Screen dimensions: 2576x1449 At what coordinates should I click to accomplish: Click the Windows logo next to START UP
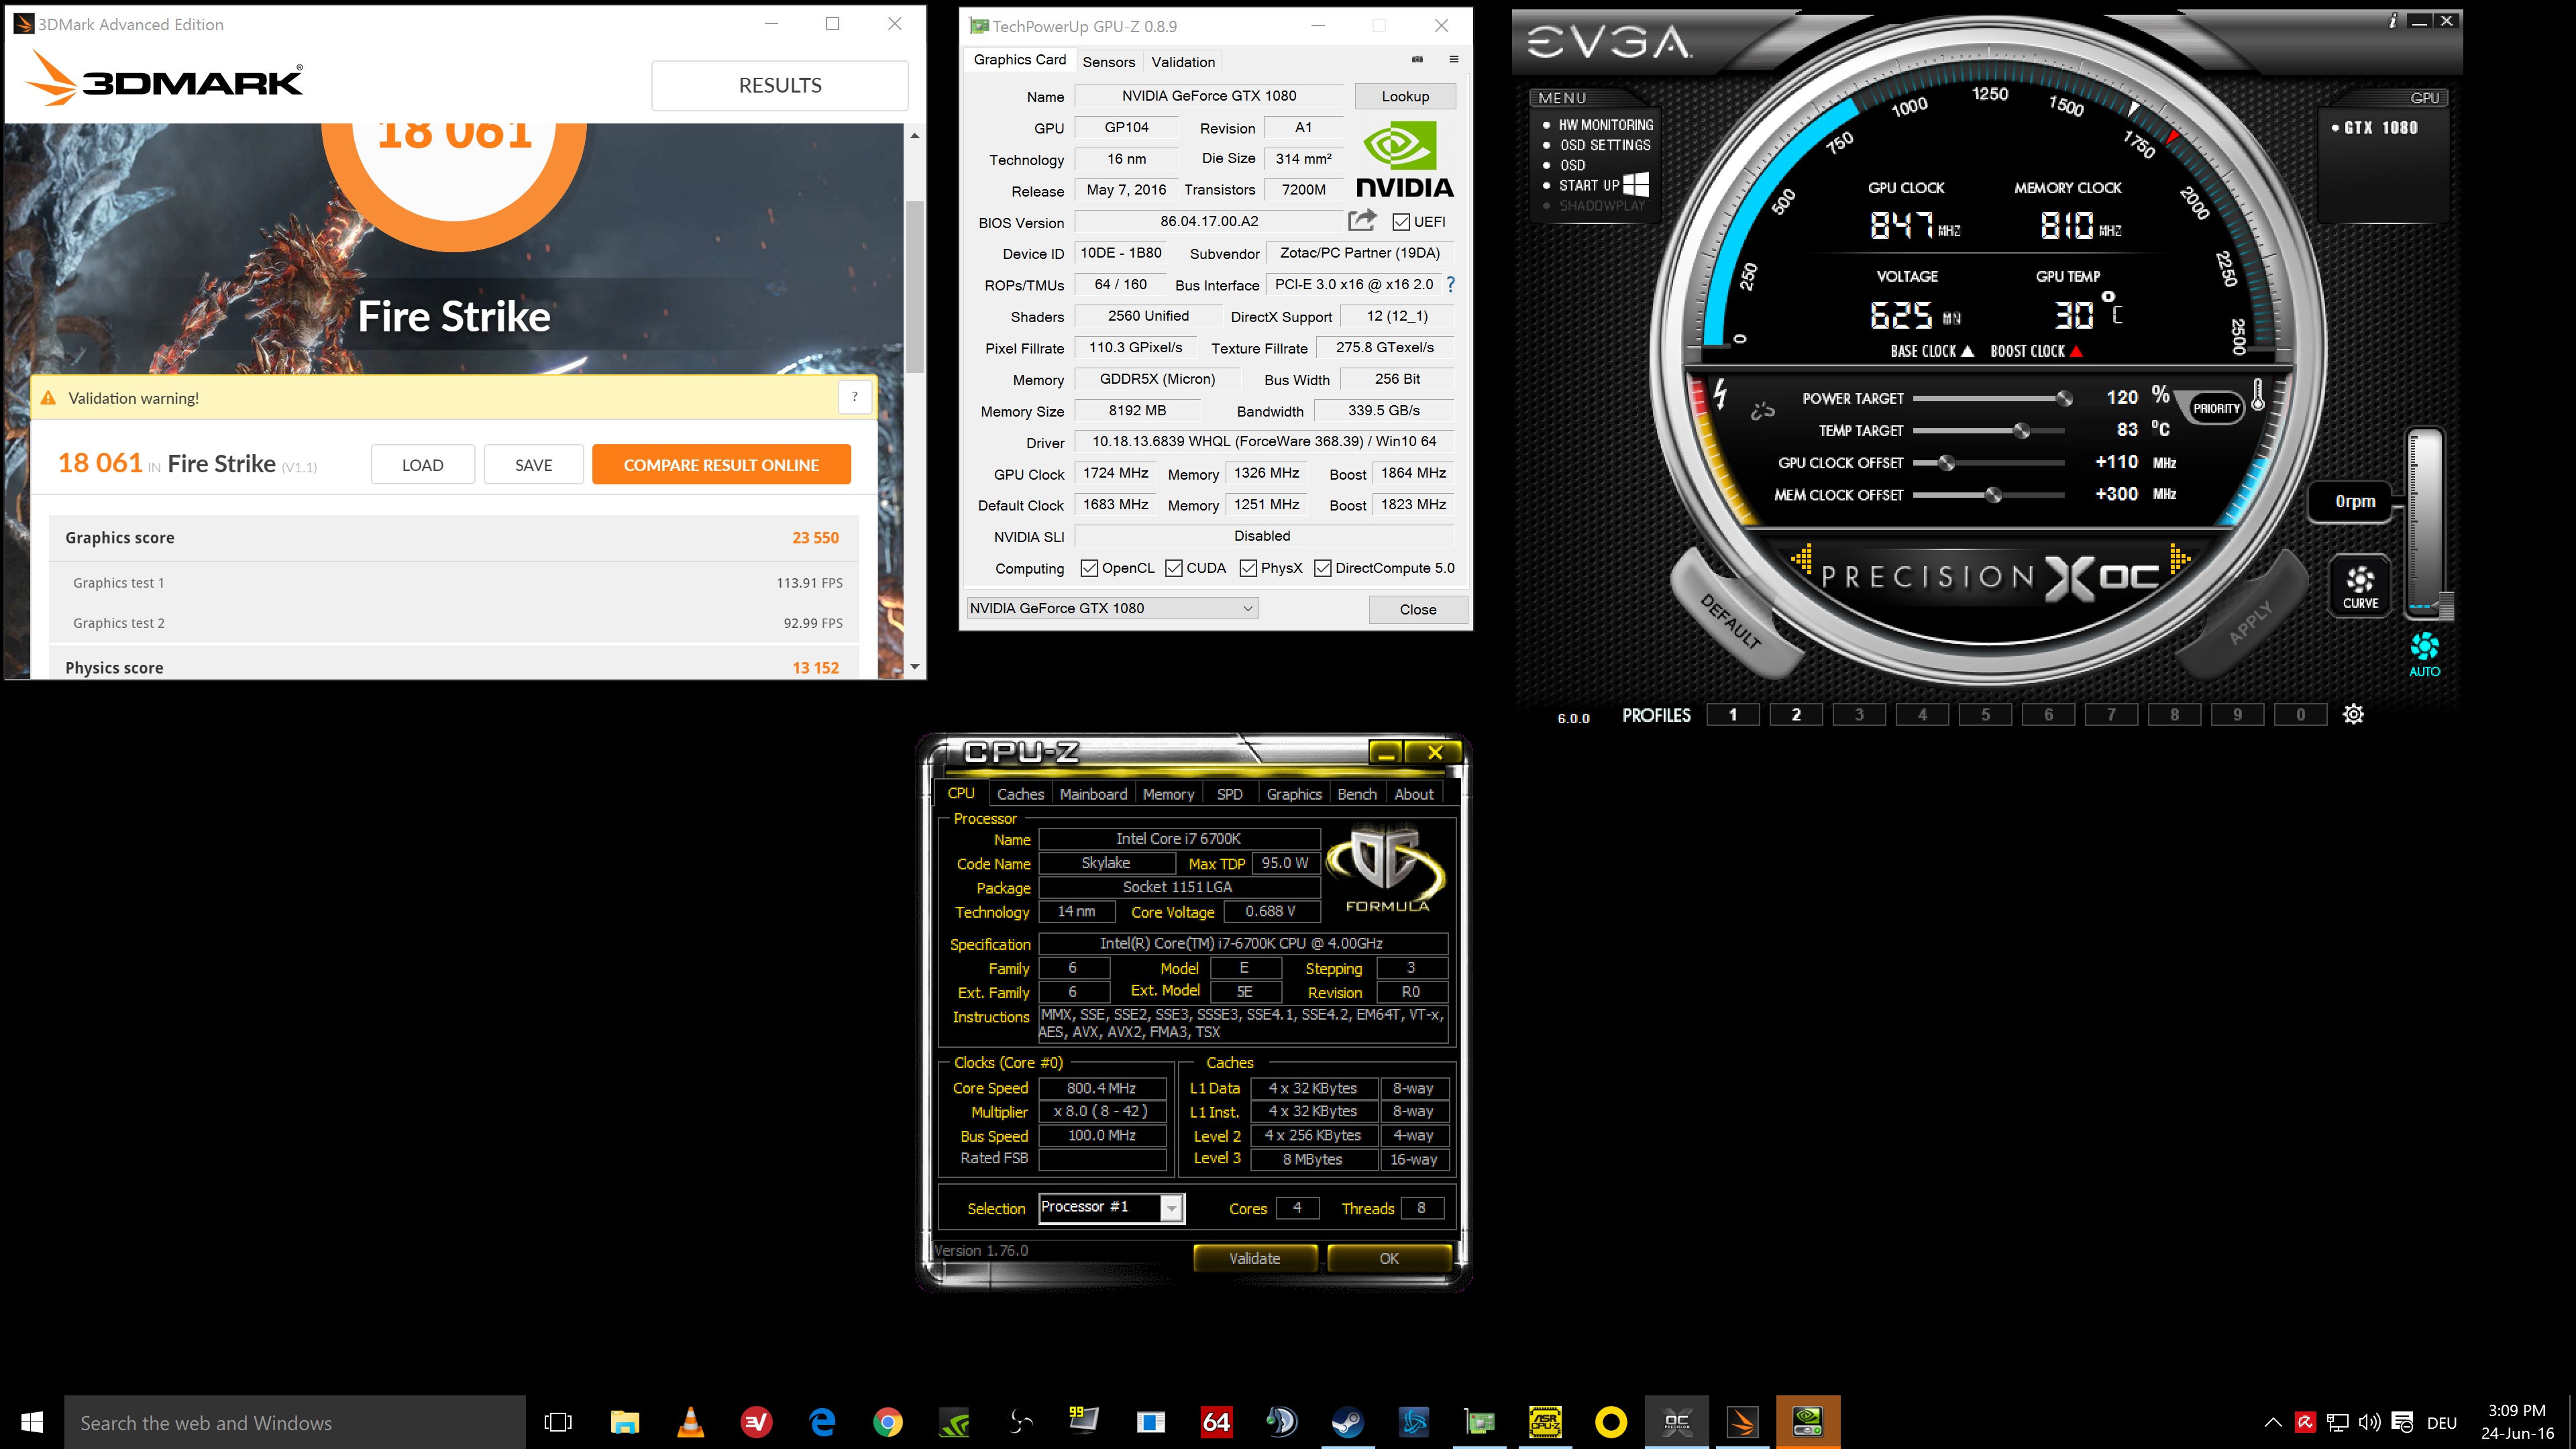point(1636,184)
